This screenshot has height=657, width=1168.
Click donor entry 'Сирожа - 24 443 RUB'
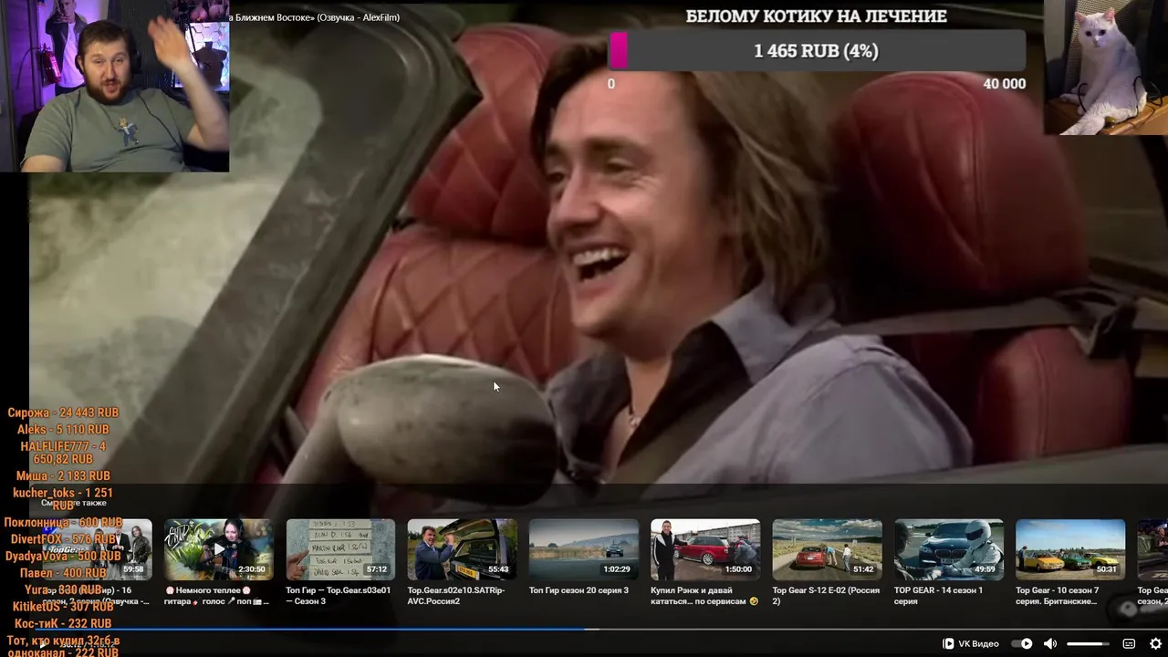pyautogui.click(x=63, y=412)
